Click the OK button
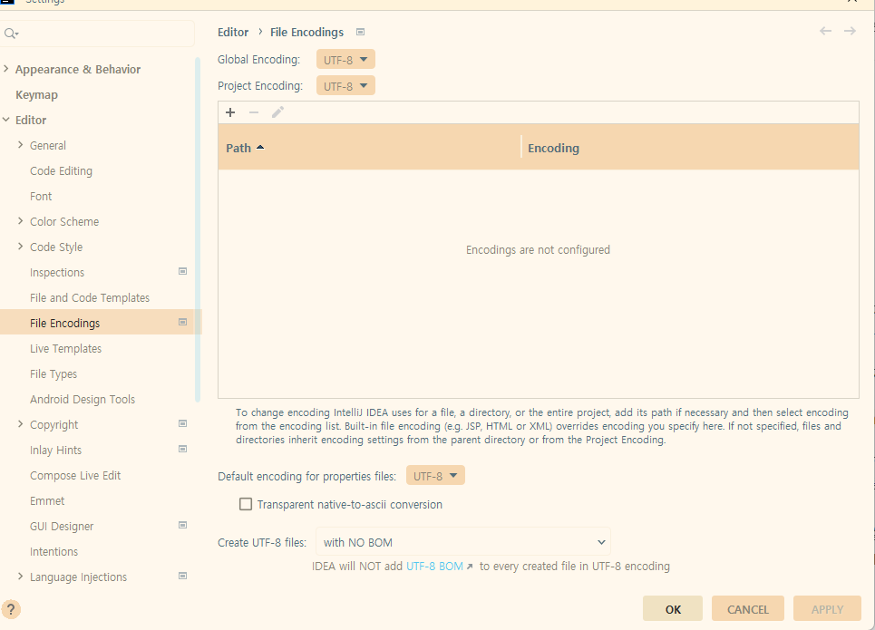This screenshot has width=875, height=630. pos(673,609)
